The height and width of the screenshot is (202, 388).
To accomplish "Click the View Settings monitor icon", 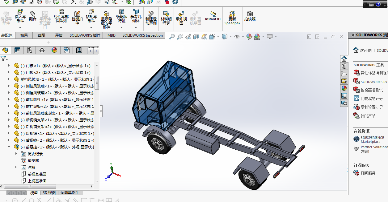I will (x=270, y=37).
